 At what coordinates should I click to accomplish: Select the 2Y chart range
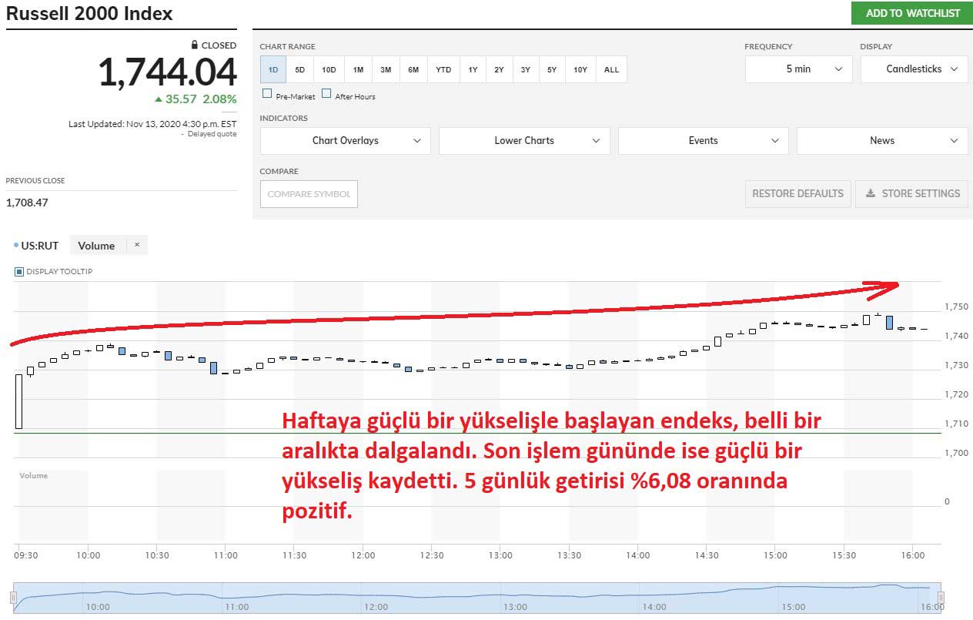pos(499,69)
